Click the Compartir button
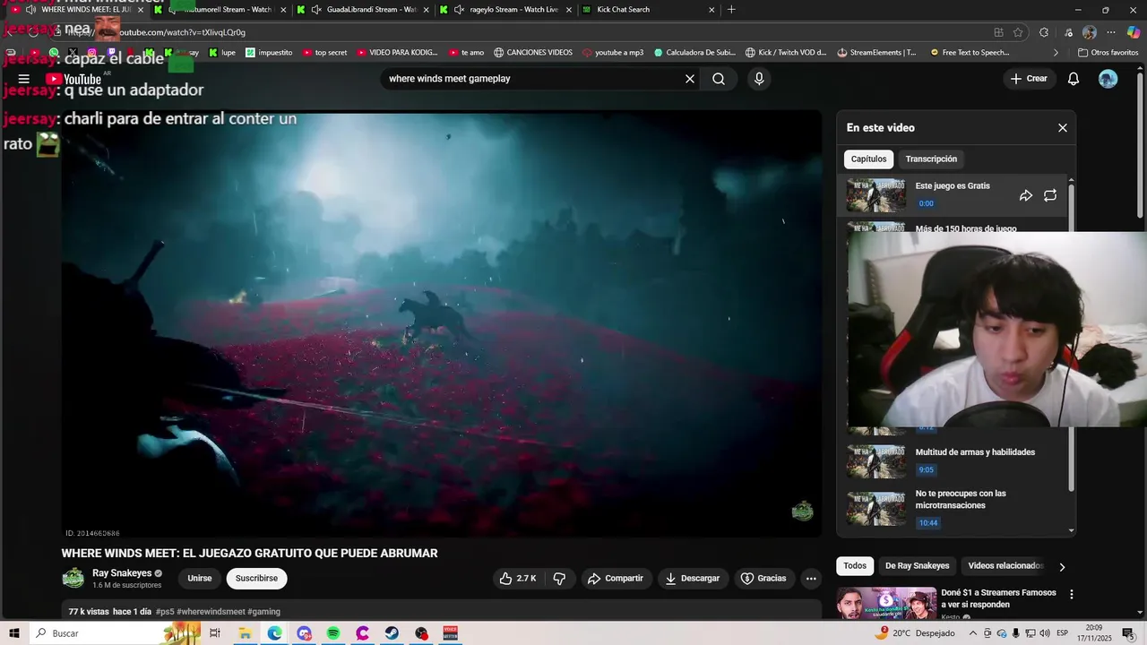 coord(615,579)
